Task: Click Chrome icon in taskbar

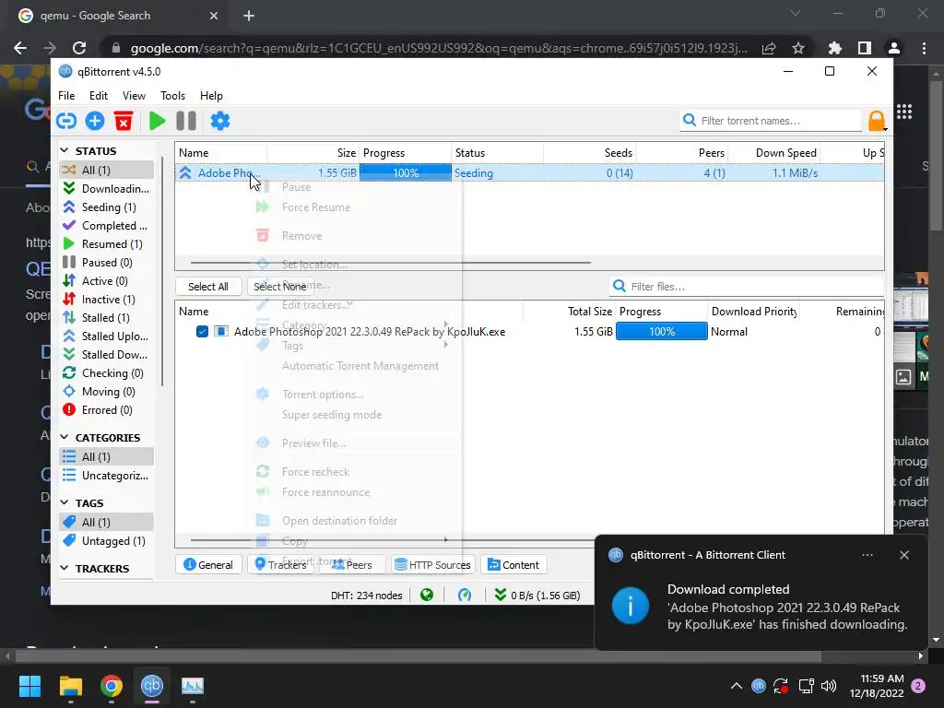Action: 112,686
